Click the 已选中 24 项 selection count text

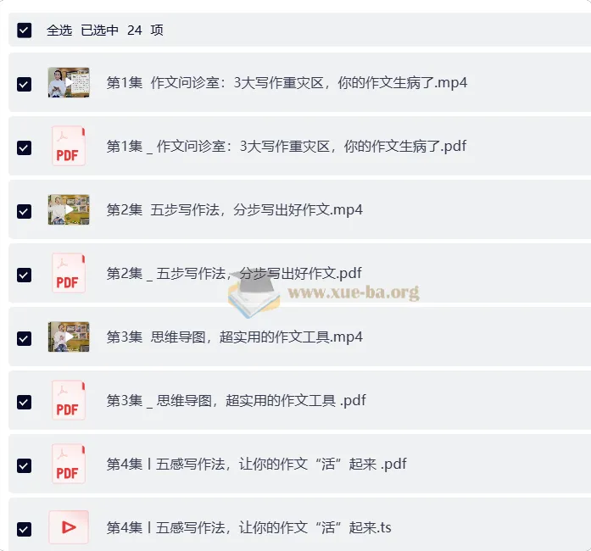tap(122, 31)
